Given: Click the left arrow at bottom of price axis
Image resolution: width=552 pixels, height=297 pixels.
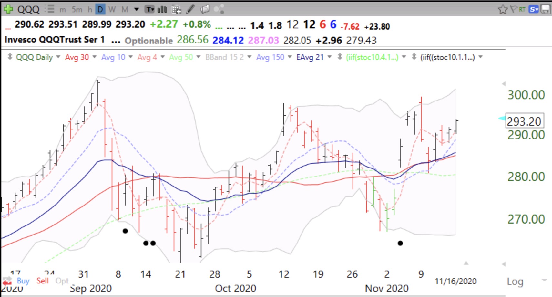Looking at the screenshot, I should click(x=504, y=264).
